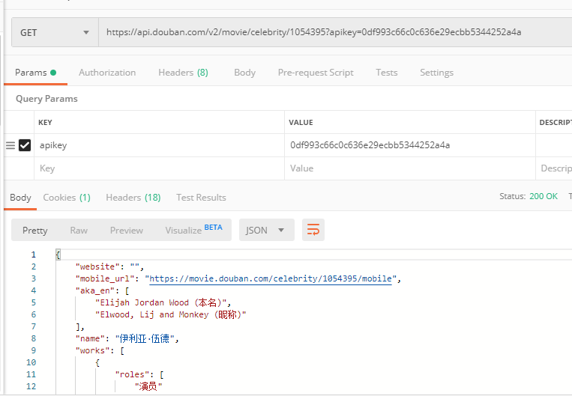Open the JSON format dropdown
This screenshot has width=572, height=396.
click(x=266, y=230)
